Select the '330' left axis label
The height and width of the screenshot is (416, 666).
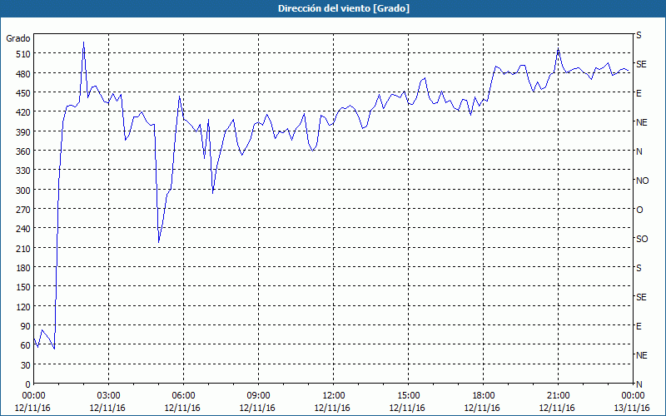click(x=23, y=171)
